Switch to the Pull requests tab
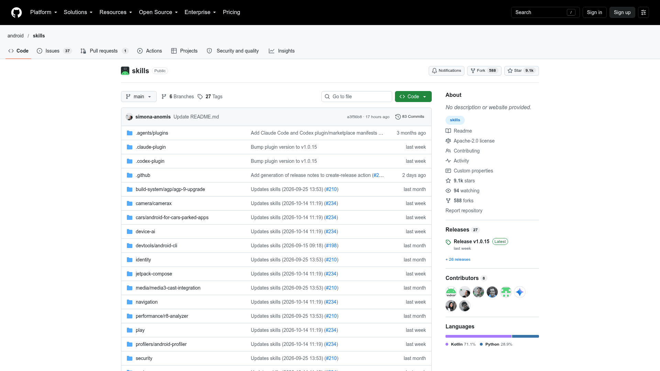Viewport: 660px width, 371px height. point(104,51)
